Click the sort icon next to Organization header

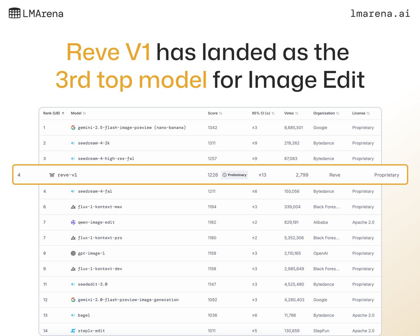[x=338, y=113]
